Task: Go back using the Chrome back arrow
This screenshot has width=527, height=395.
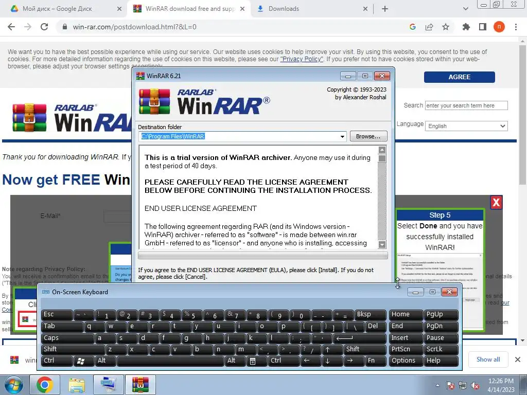Action: pos(11,27)
